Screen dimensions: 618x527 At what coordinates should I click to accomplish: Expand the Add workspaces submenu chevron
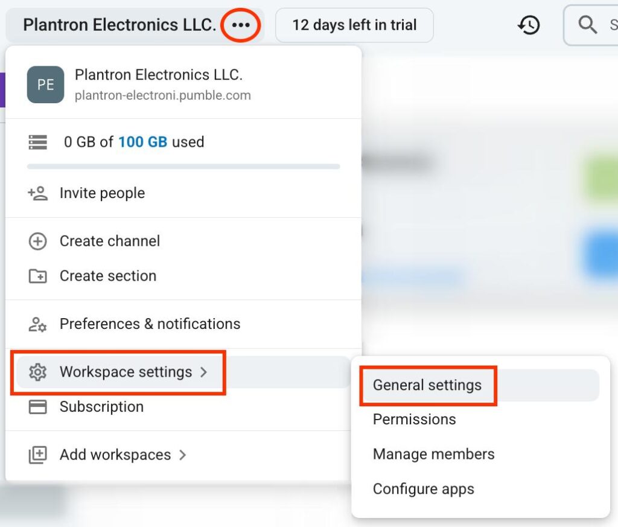pos(182,455)
